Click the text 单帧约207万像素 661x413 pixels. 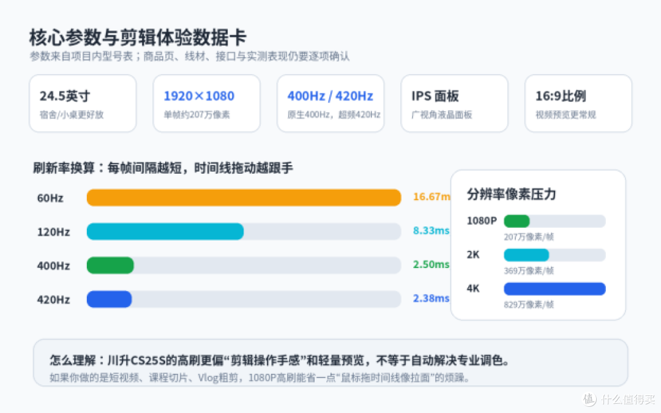[x=197, y=114]
